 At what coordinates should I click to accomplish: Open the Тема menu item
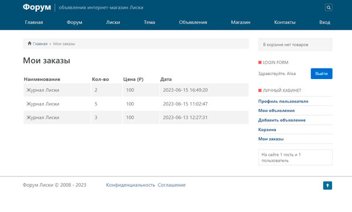click(x=150, y=22)
